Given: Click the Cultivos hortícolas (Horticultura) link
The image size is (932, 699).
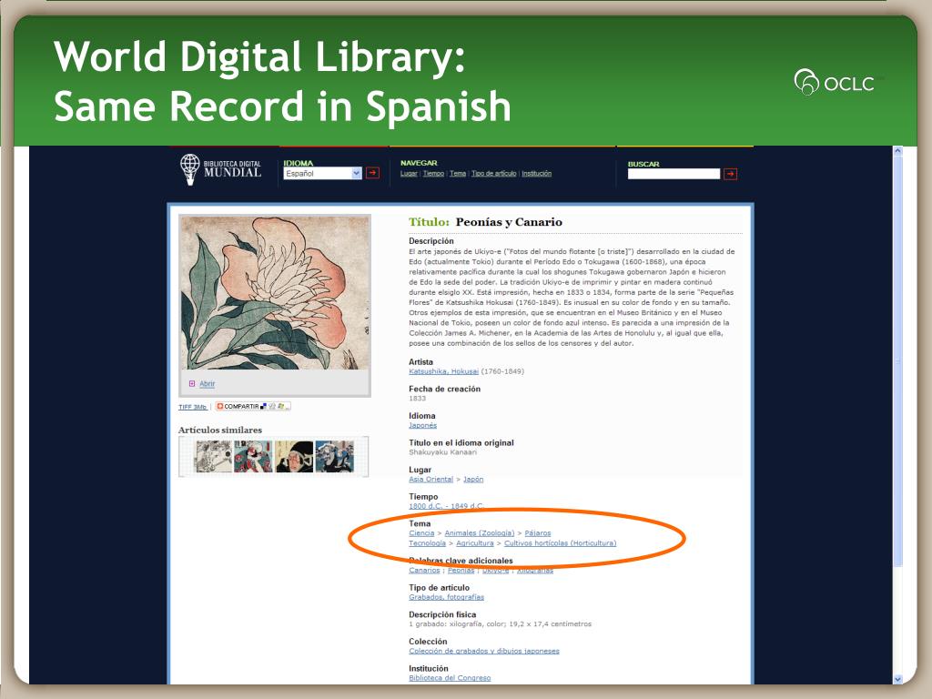Looking at the screenshot, I should 560,543.
